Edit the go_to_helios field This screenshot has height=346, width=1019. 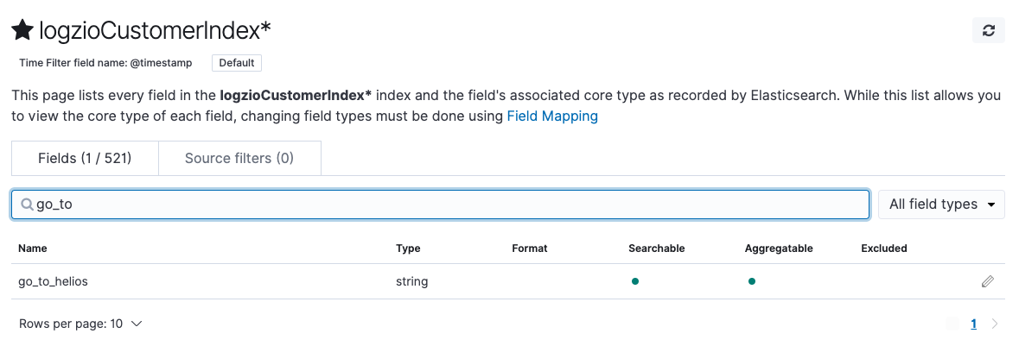(x=987, y=281)
